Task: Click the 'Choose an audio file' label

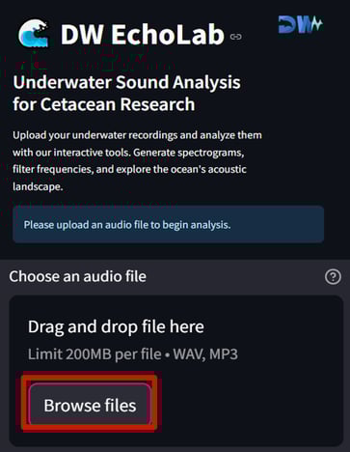Action: (x=78, y=276)
